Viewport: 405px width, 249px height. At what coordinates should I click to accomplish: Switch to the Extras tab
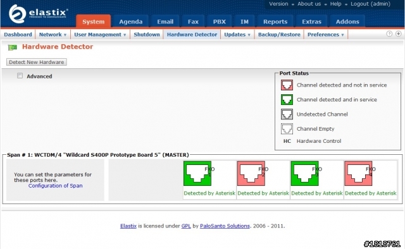[312, 21]
